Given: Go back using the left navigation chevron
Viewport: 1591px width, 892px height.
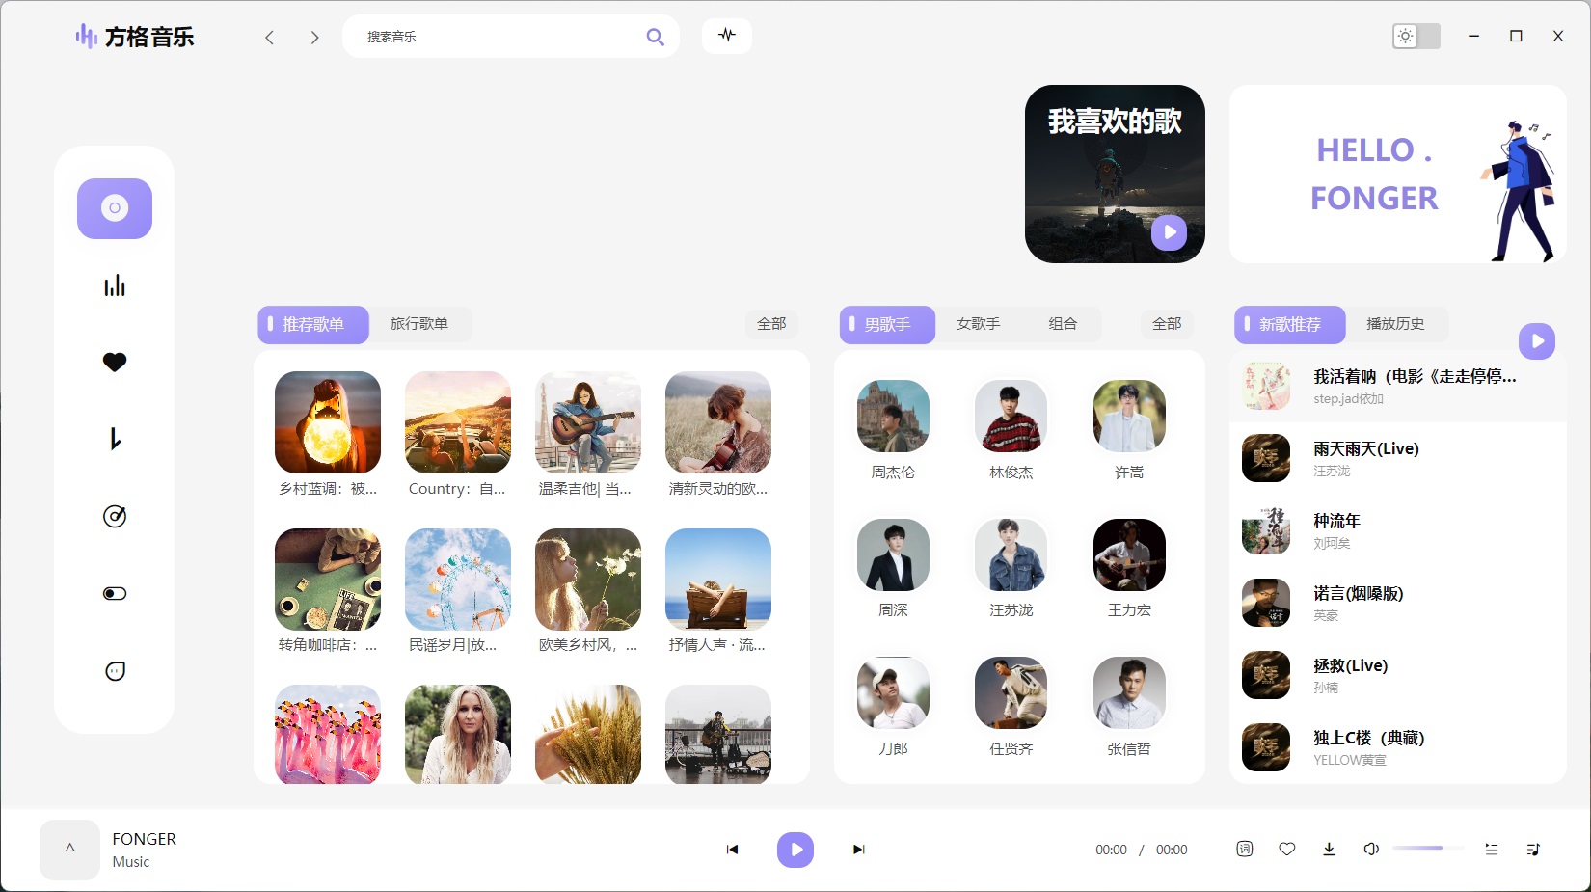Looking at the screenshot, I should click(x=269, y=36).
